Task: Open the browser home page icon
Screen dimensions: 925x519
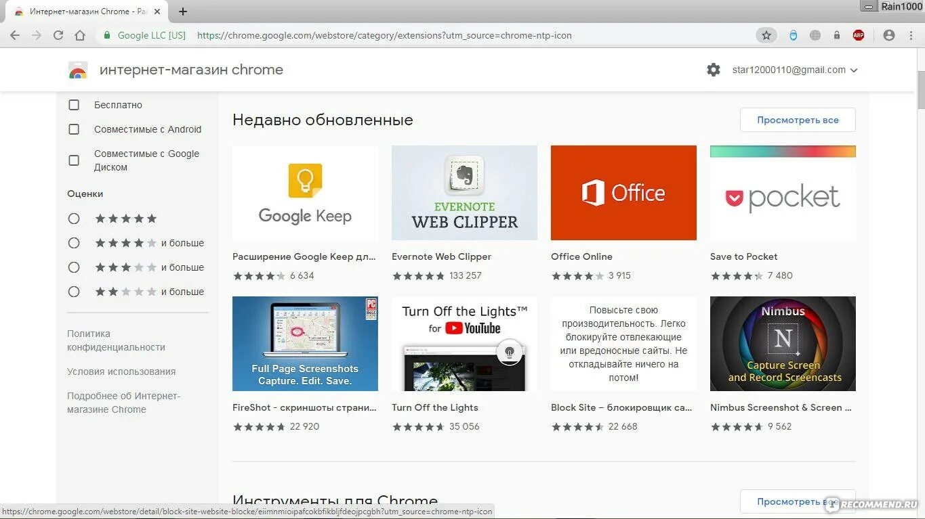Action: [x=80, y=35]
